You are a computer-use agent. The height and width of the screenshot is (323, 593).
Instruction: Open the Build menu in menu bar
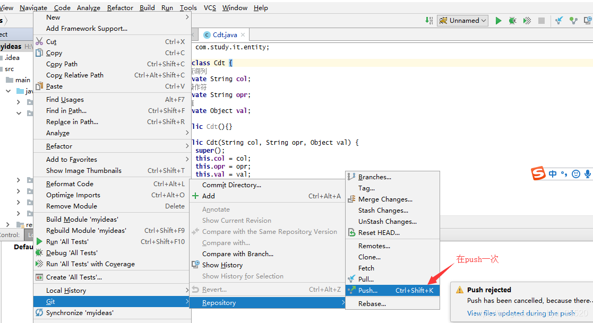pyautogui.click(x=147, y=7)
